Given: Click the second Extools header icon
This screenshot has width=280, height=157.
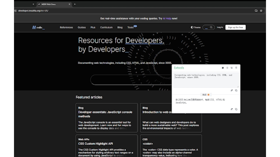Looking at the screenshot, I should coord(227,68).
